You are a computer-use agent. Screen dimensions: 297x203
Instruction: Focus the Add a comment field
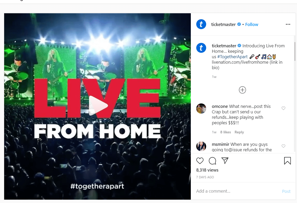(x=237, y=191)
